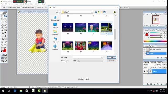Toggle lock position in Layers panel
Screen dimensions: 168x94
[x=153, y=68]
